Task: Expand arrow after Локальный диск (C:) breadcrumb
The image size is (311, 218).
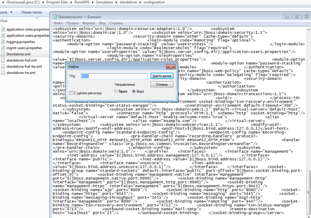Action: (x=43, y=2)
